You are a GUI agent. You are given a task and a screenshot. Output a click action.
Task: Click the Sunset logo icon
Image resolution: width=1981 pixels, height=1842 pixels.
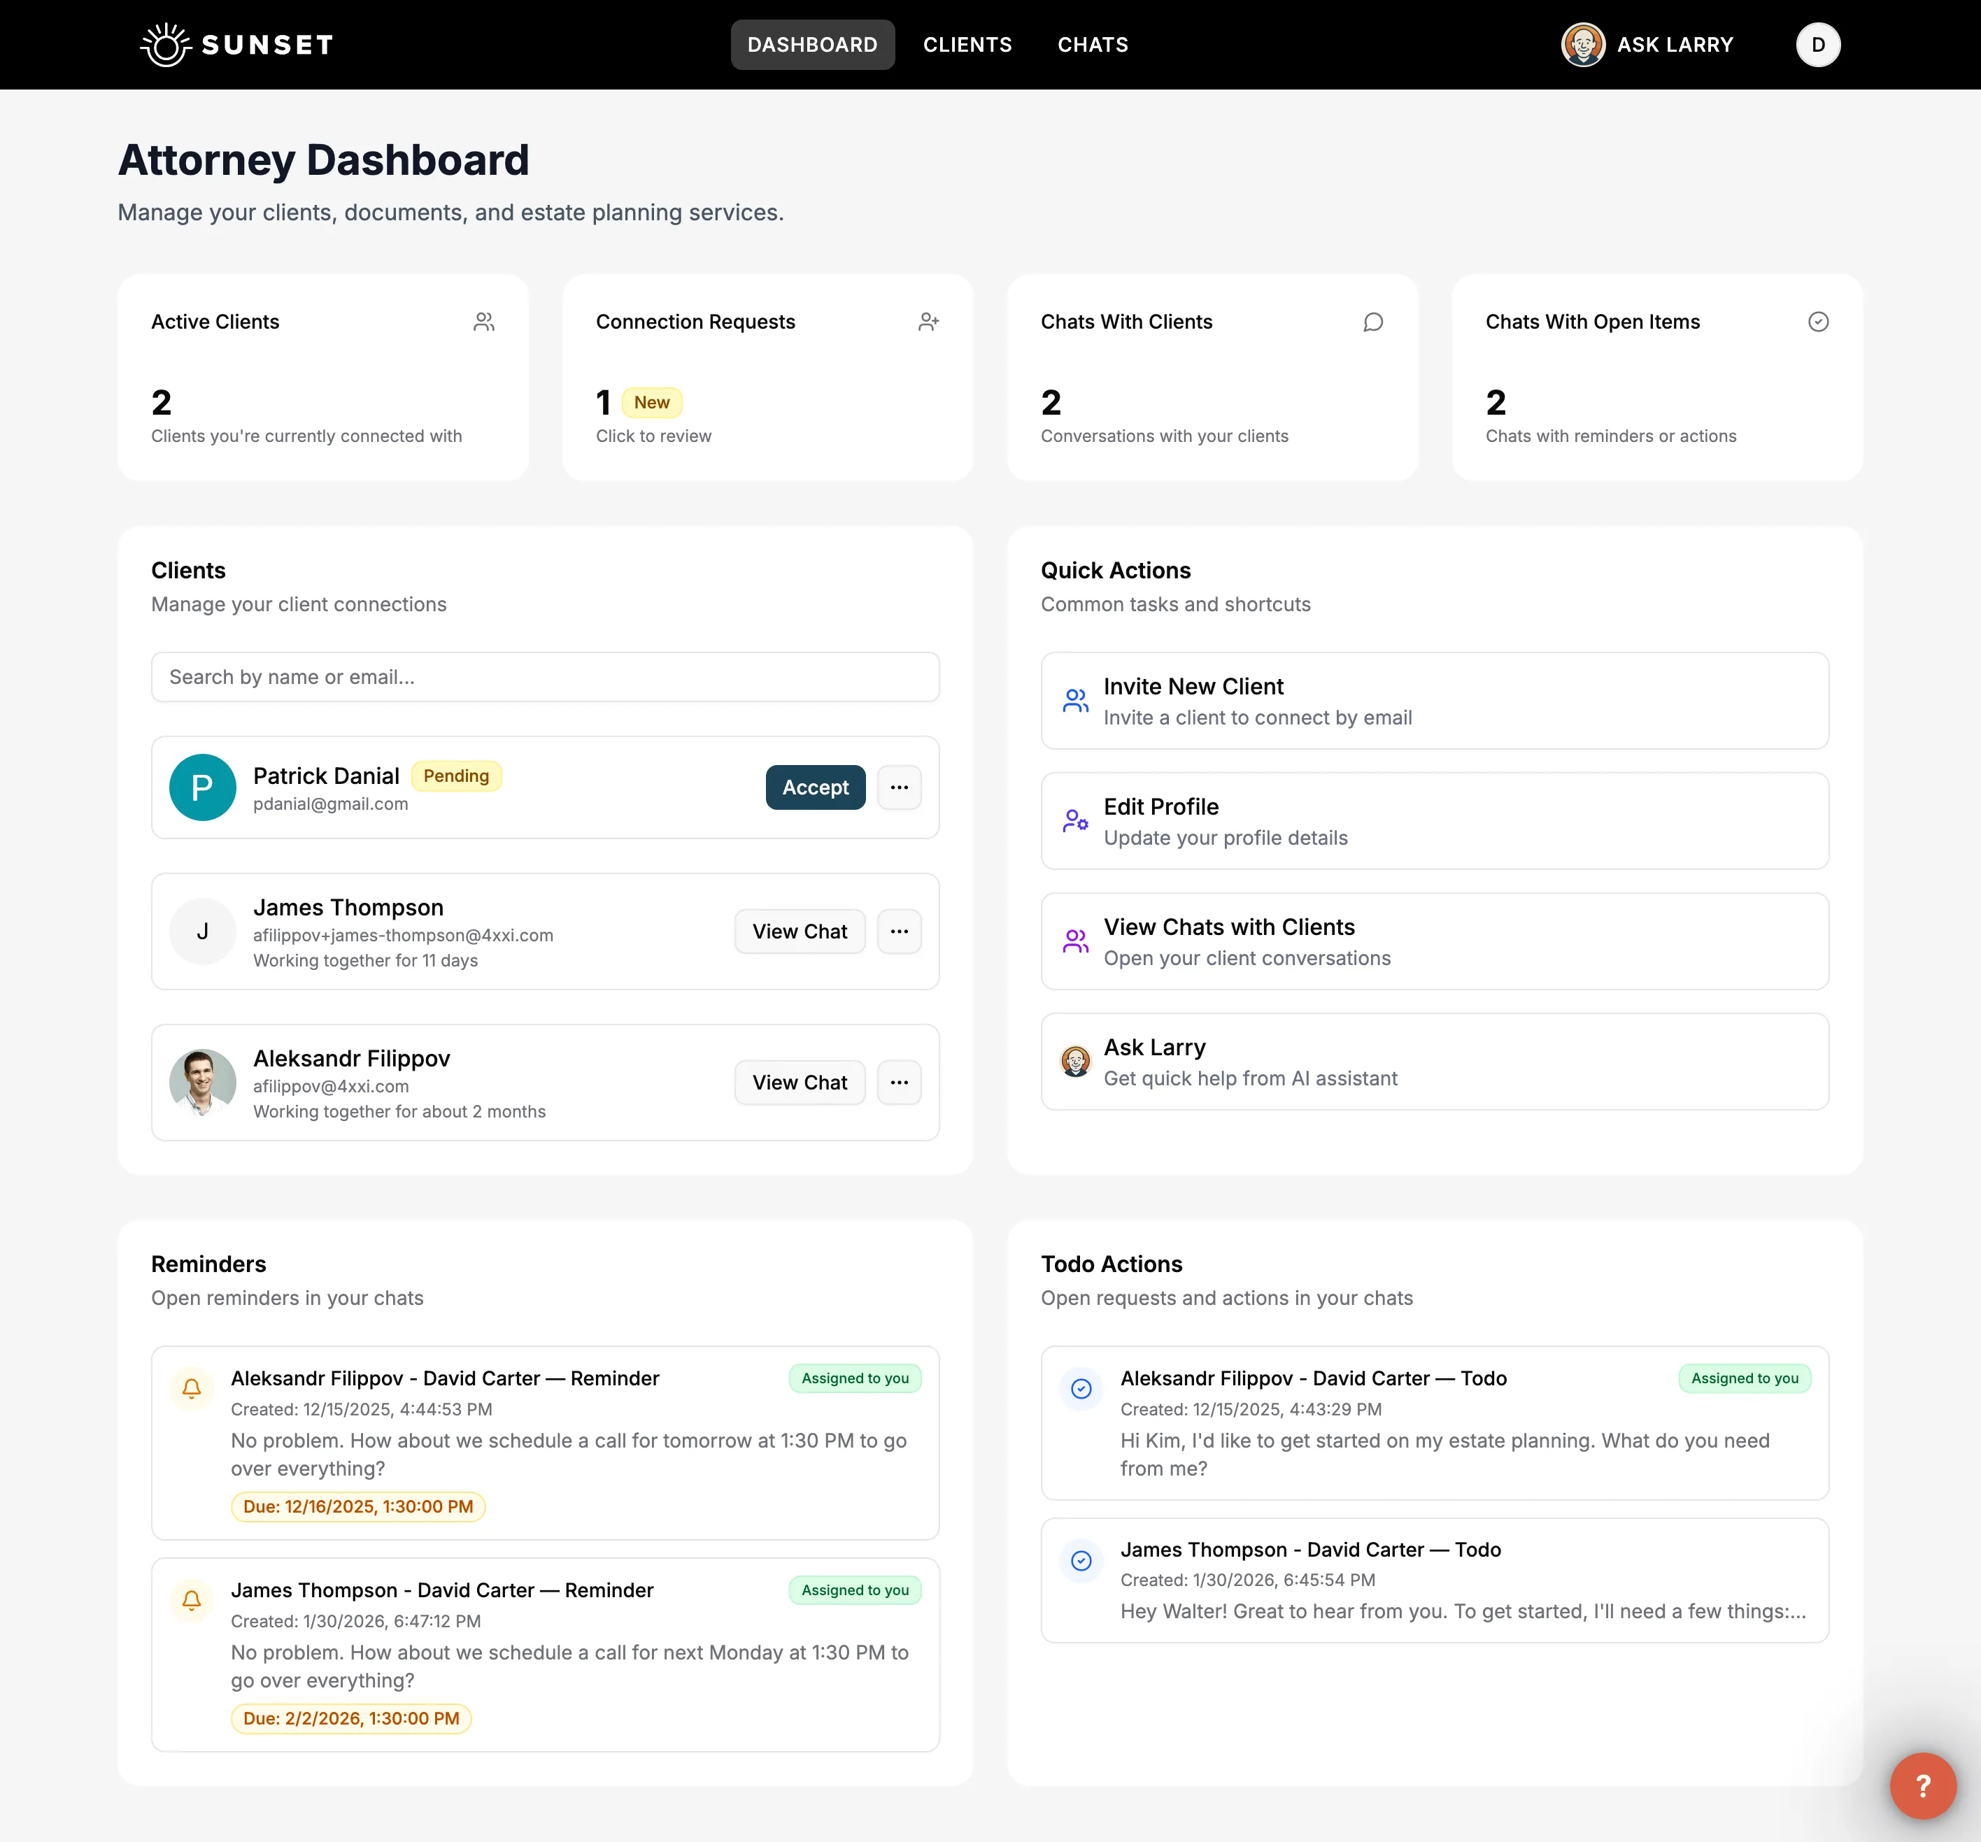[x=165, y=44]
